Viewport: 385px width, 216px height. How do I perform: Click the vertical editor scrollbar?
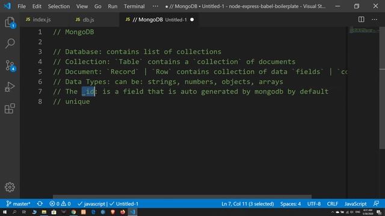[382, 88]
